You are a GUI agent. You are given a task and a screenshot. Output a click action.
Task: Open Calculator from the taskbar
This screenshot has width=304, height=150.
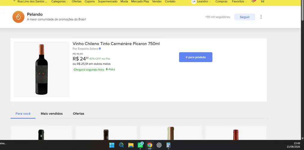(169, 145)
